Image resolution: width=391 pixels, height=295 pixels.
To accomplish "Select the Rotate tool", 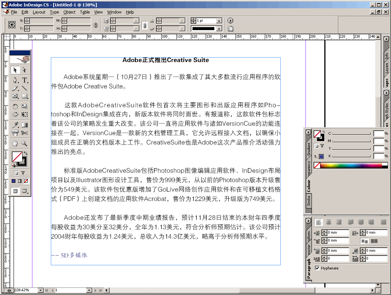I will (15, 106).
